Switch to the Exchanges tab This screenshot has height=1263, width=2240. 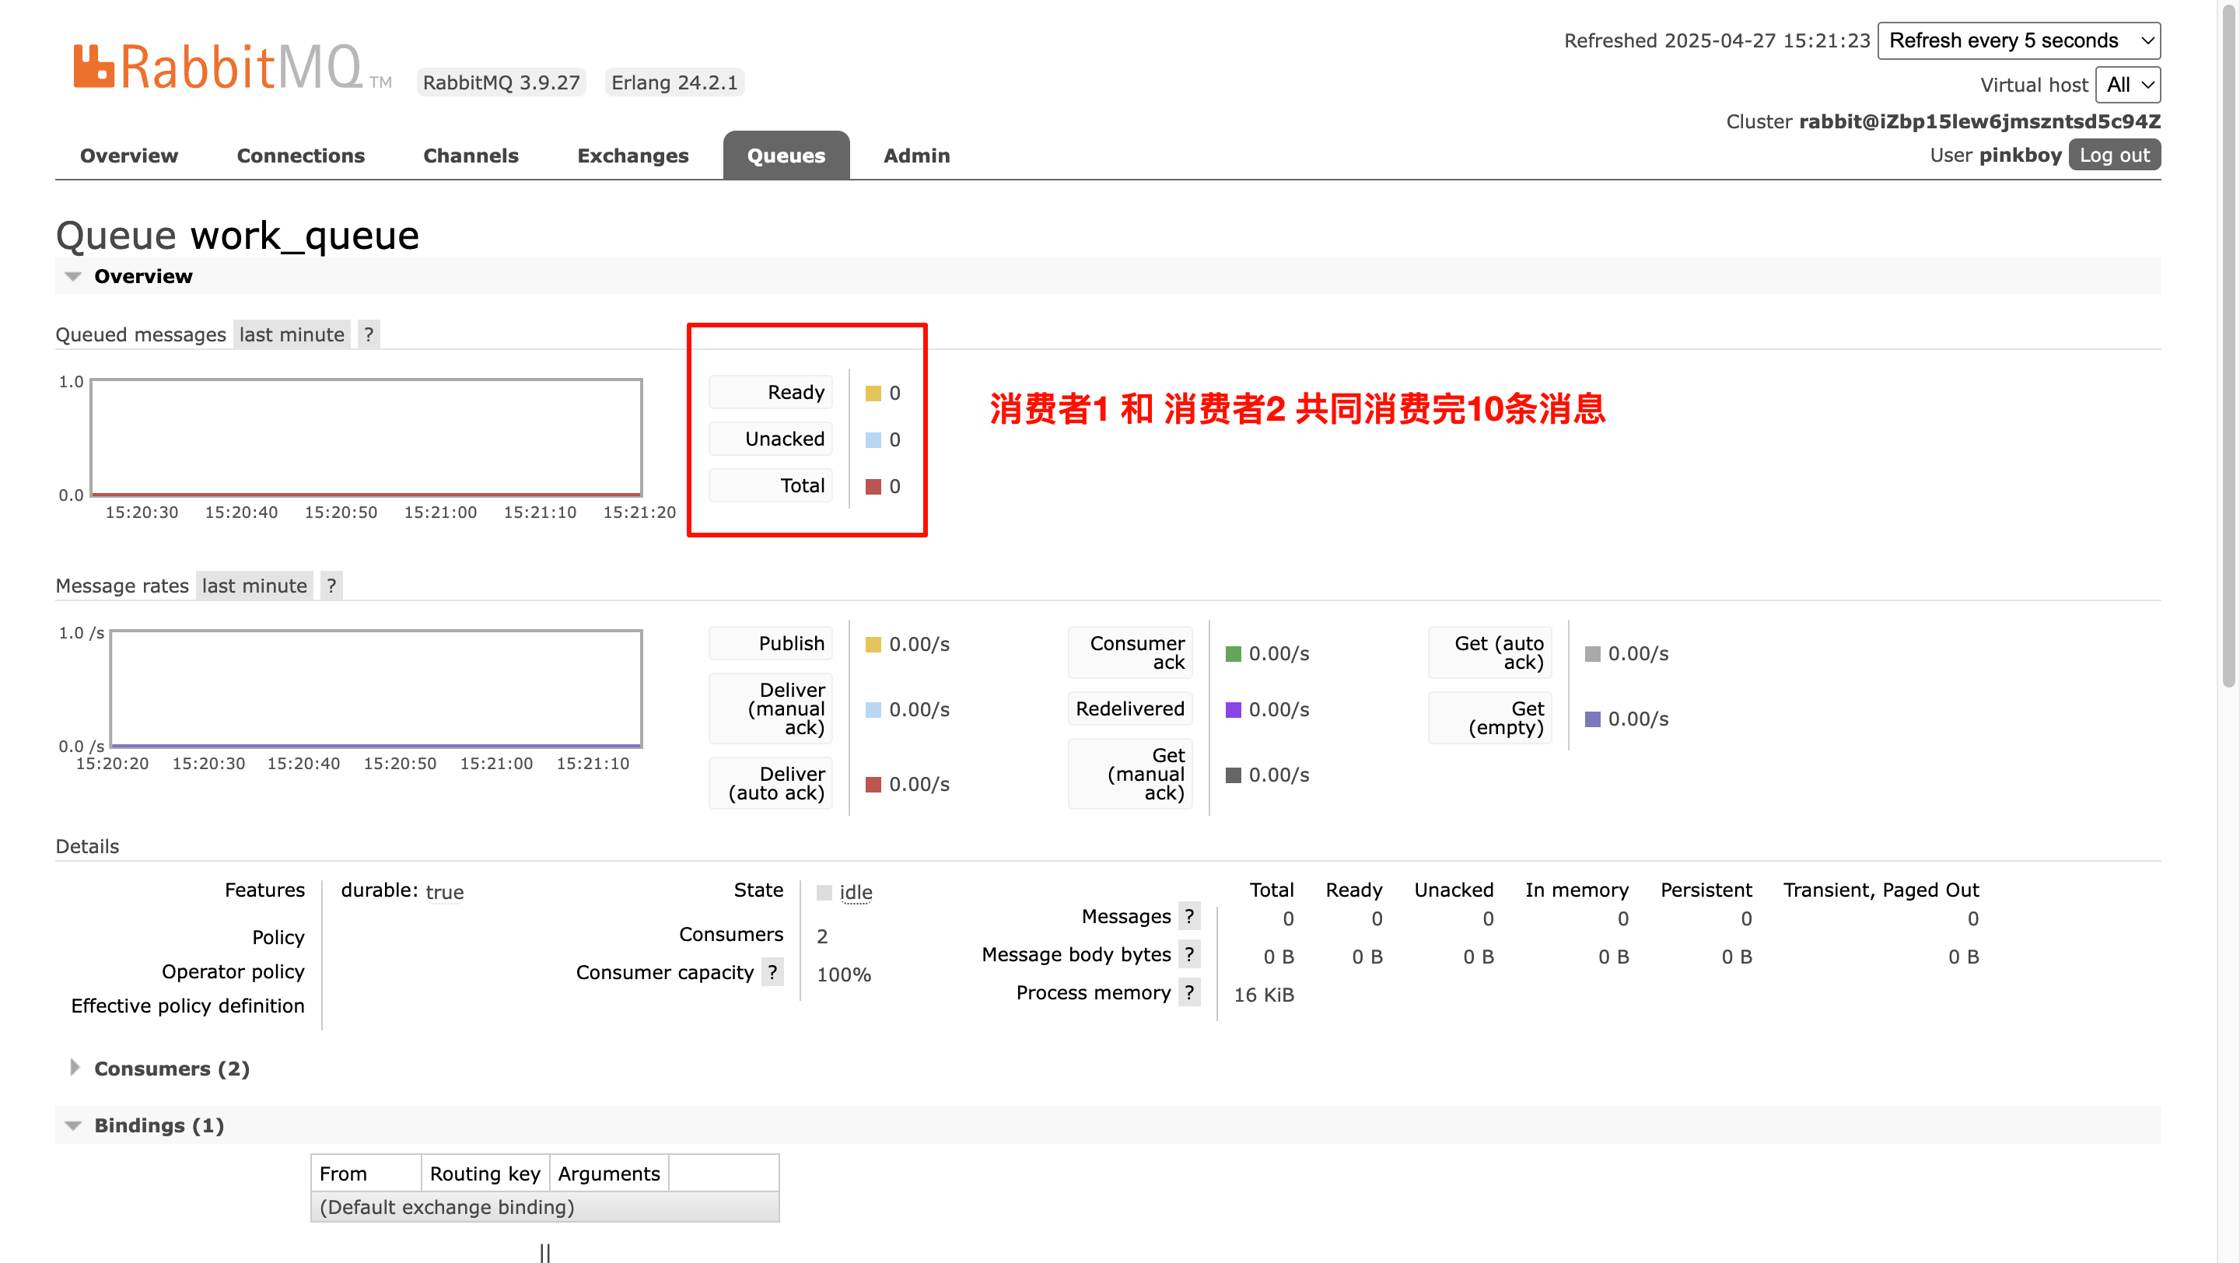pos(632,156)
